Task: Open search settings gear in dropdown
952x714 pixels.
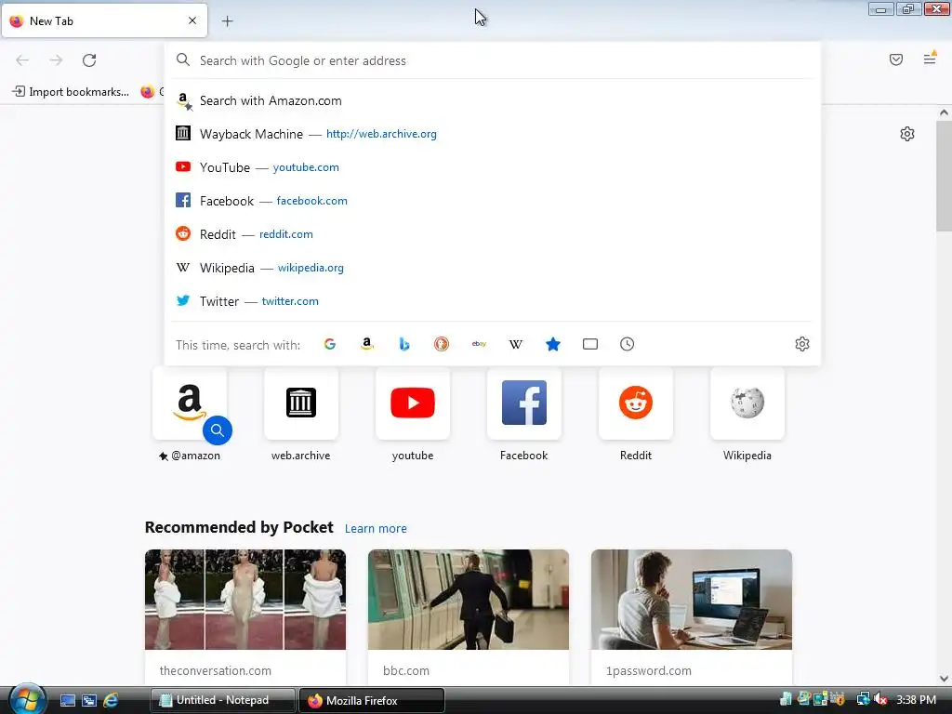Action: [x=802, y=344]
